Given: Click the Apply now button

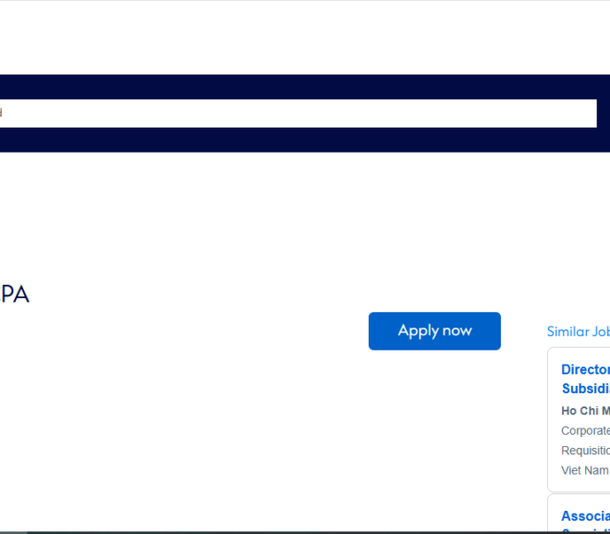Looking at the screenshot, I should pos(434,331).
